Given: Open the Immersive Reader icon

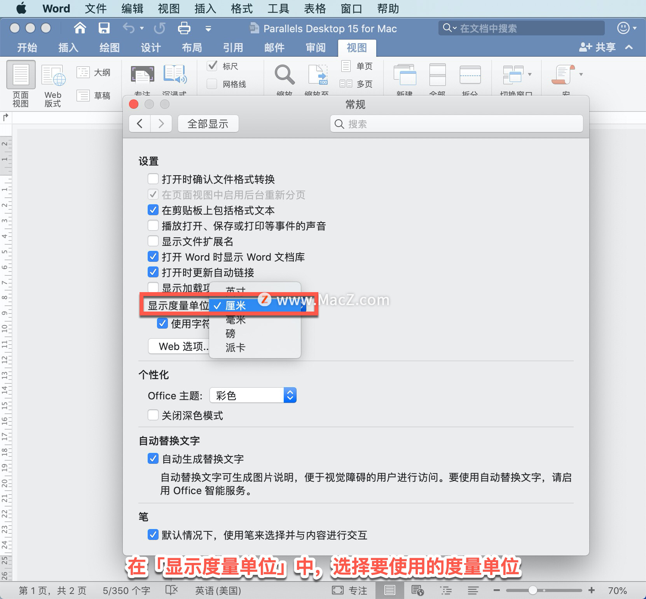Looking at the screenshot, I should 175,75.
